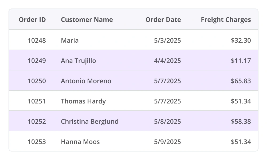Click the Antonio Moreno cell
This screenshot has width=267, height=160.
[86, 81]
